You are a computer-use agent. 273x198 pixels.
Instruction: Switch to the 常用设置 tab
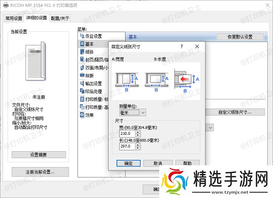point(14,18)
